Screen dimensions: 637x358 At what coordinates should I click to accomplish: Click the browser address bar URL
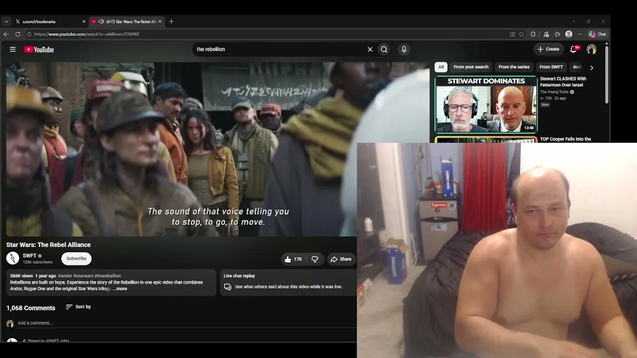87,34
